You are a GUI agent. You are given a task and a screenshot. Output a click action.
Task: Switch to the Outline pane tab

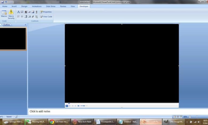[x=6, y=25]
